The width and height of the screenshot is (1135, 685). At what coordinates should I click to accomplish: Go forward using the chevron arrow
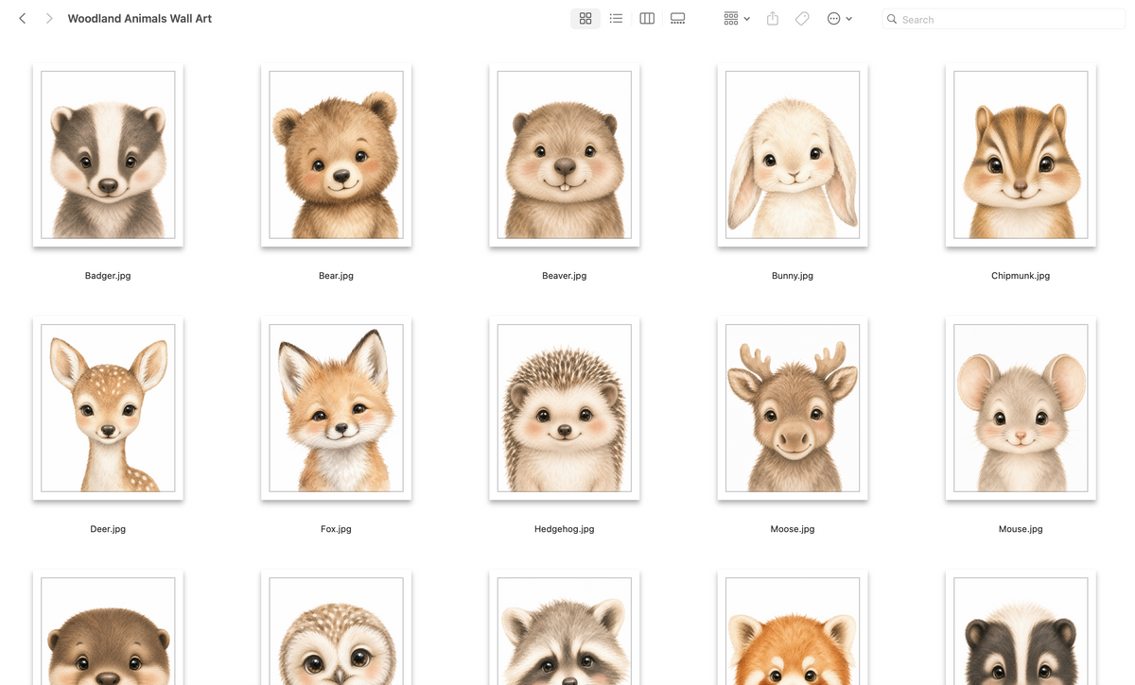point(49,19)
